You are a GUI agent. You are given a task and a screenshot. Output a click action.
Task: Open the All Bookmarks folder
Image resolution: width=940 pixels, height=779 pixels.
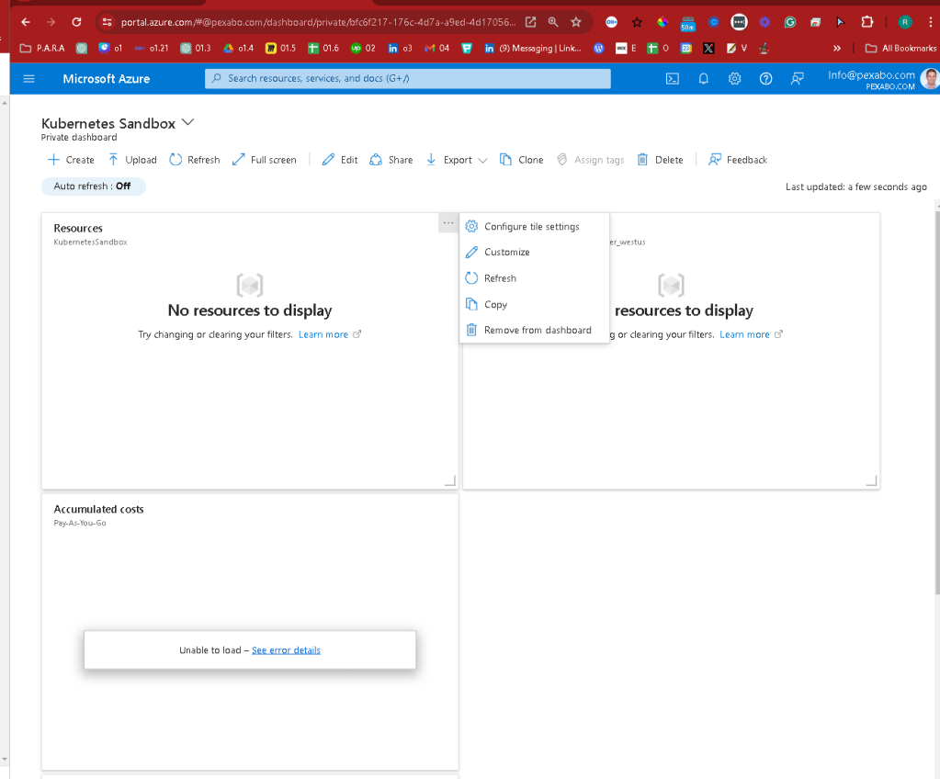click(900, 48)
